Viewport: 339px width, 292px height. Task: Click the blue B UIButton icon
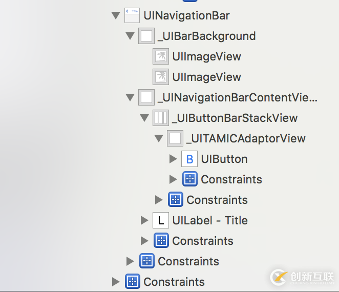pos(189,159)
